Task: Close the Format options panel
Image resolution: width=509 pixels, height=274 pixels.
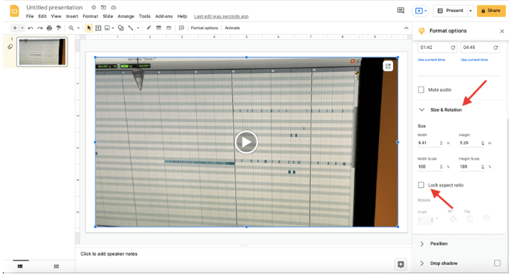Action: pos(502,31)
